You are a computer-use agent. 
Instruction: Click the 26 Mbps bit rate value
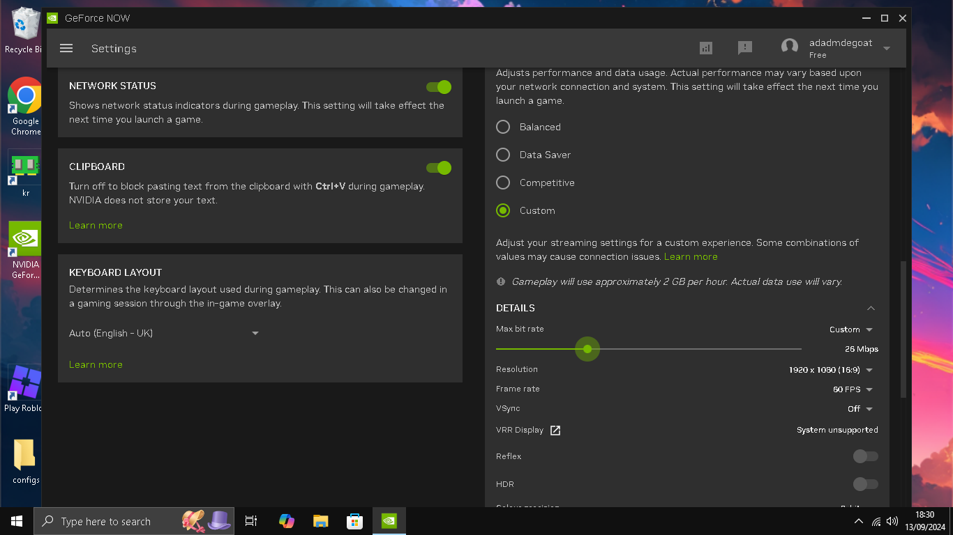point(862,349)
